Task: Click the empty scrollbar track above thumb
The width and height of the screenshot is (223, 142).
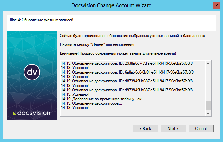Action: coord(208,82)
